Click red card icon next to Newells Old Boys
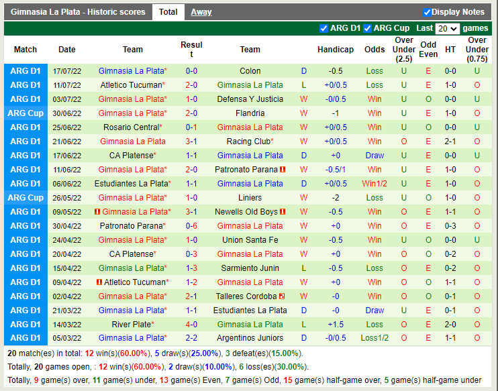Viewport: 498px width, 391px height. coord(283,212)
